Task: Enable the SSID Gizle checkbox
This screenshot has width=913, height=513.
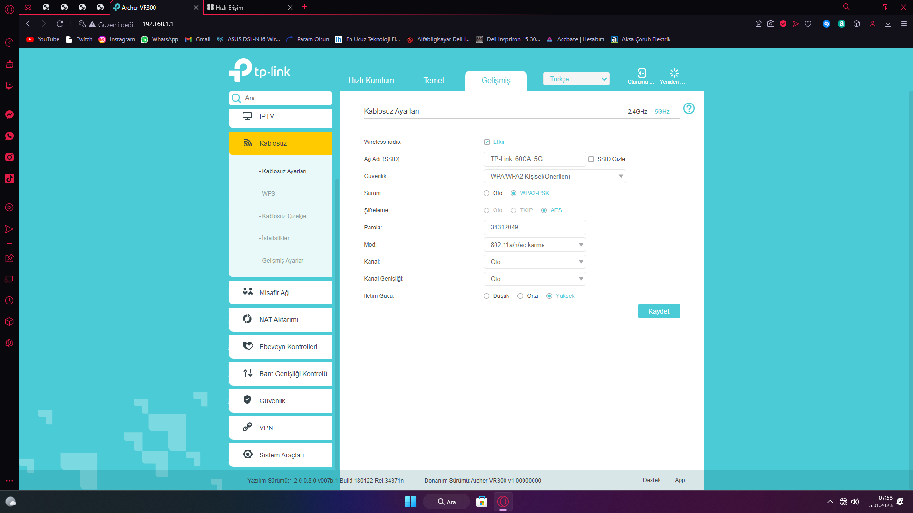Action: pyautogui.click(x=591, y=159)
